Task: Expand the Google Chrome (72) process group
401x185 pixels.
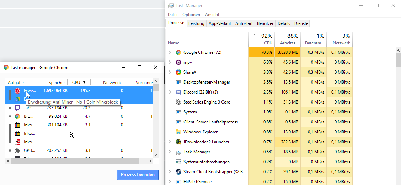Action: [170, 52]
